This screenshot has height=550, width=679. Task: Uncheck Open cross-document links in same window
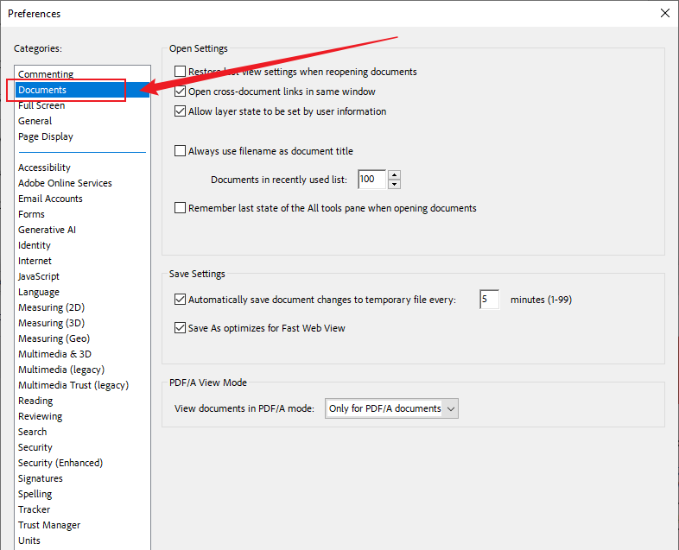point(181,92)
